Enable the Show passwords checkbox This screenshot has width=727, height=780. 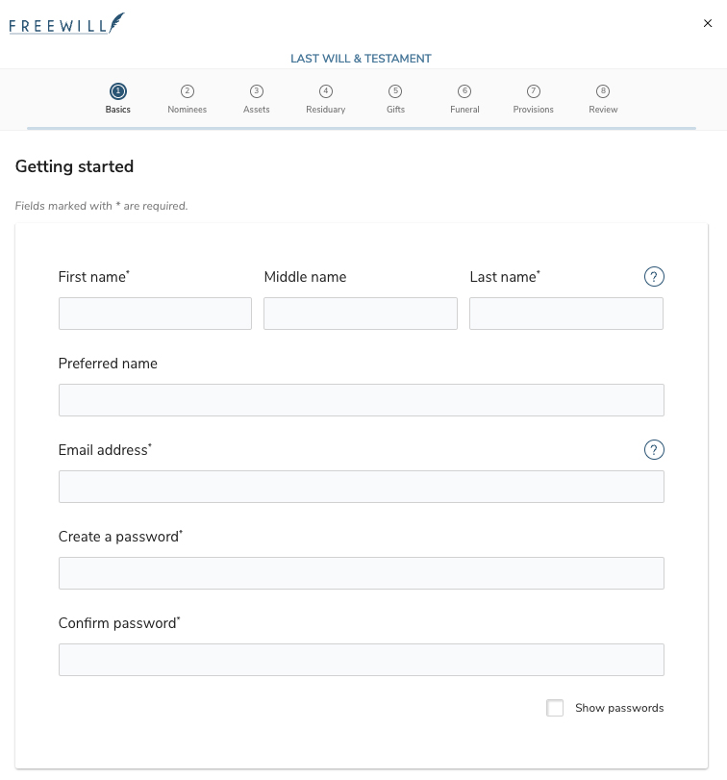(555, 708)
